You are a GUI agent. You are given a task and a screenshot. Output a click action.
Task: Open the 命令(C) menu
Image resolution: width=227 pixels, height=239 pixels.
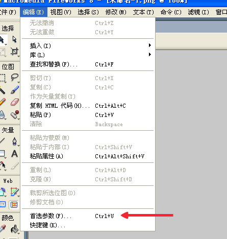click(171, 12)
